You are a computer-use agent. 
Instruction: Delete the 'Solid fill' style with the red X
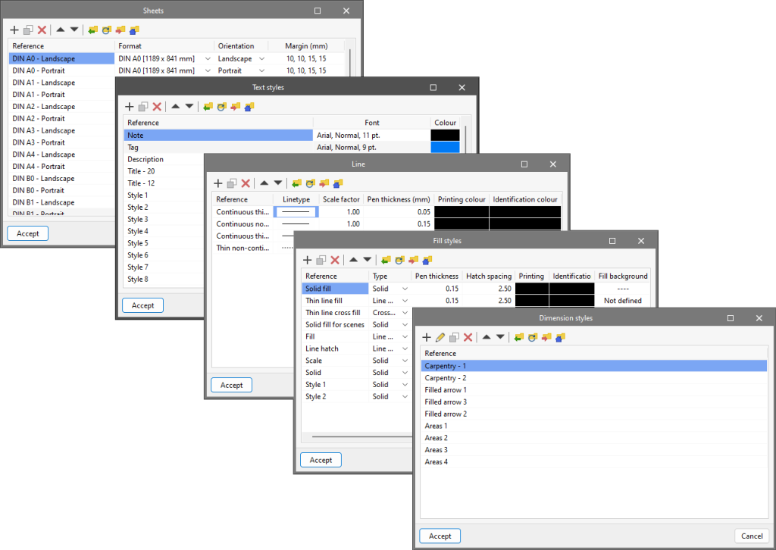(x=333, y=259)
